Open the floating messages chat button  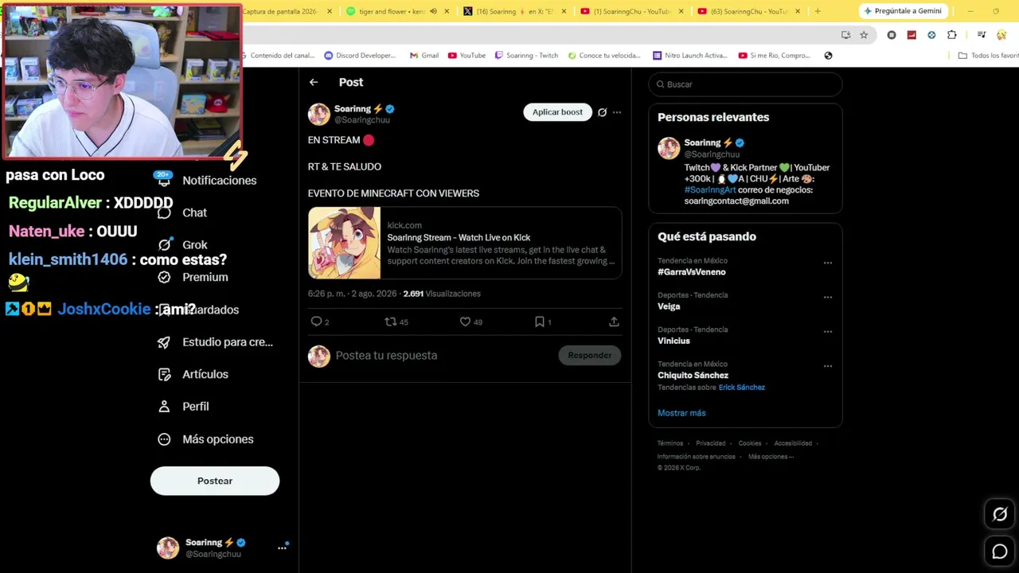[x=1000, y=552]
